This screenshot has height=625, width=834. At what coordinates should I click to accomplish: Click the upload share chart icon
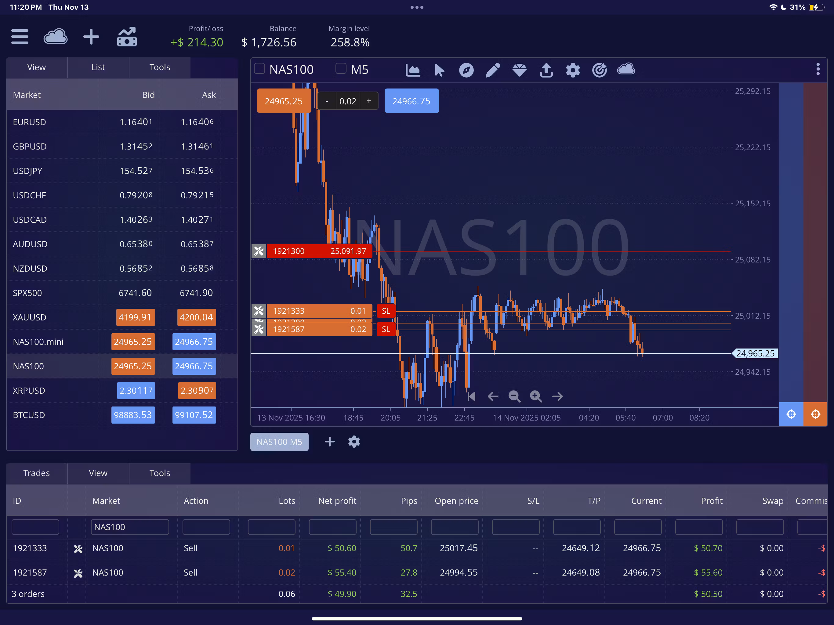pyautogui.click(x=546, y=70)
